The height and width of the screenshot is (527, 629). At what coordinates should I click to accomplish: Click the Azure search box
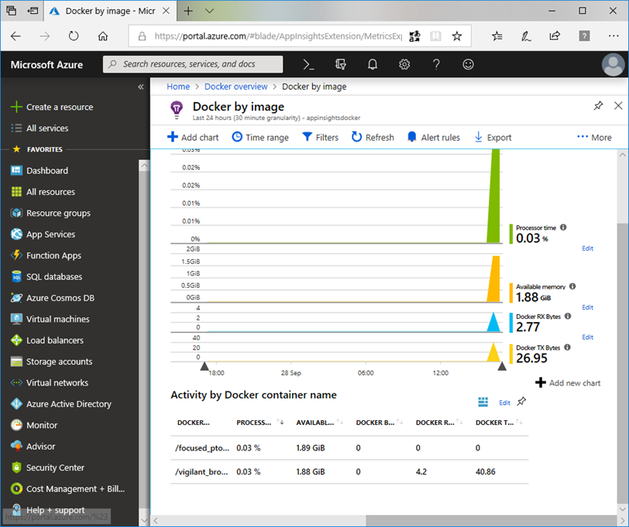click(193, 64)
